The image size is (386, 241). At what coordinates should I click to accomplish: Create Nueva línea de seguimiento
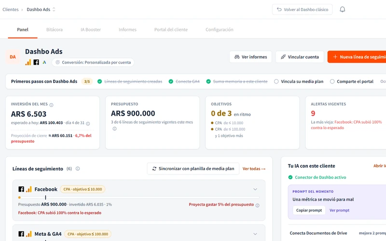click(357, 57)
